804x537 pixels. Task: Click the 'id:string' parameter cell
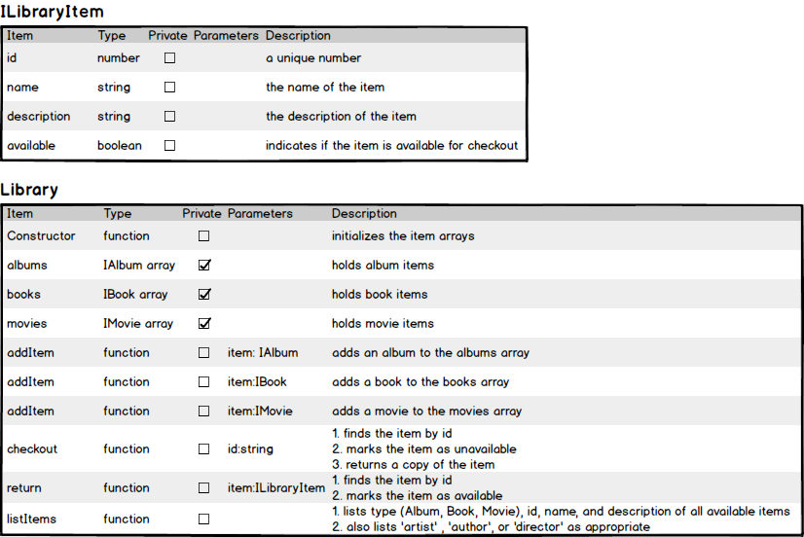pos(250,448)
